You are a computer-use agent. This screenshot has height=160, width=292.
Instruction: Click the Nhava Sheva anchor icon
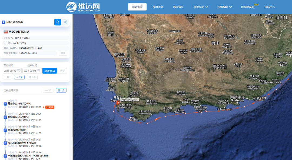coord(5,143)
